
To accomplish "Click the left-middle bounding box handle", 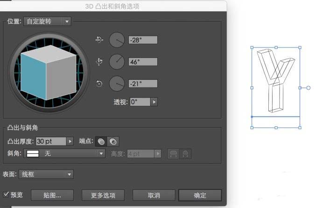I will 252,88.
